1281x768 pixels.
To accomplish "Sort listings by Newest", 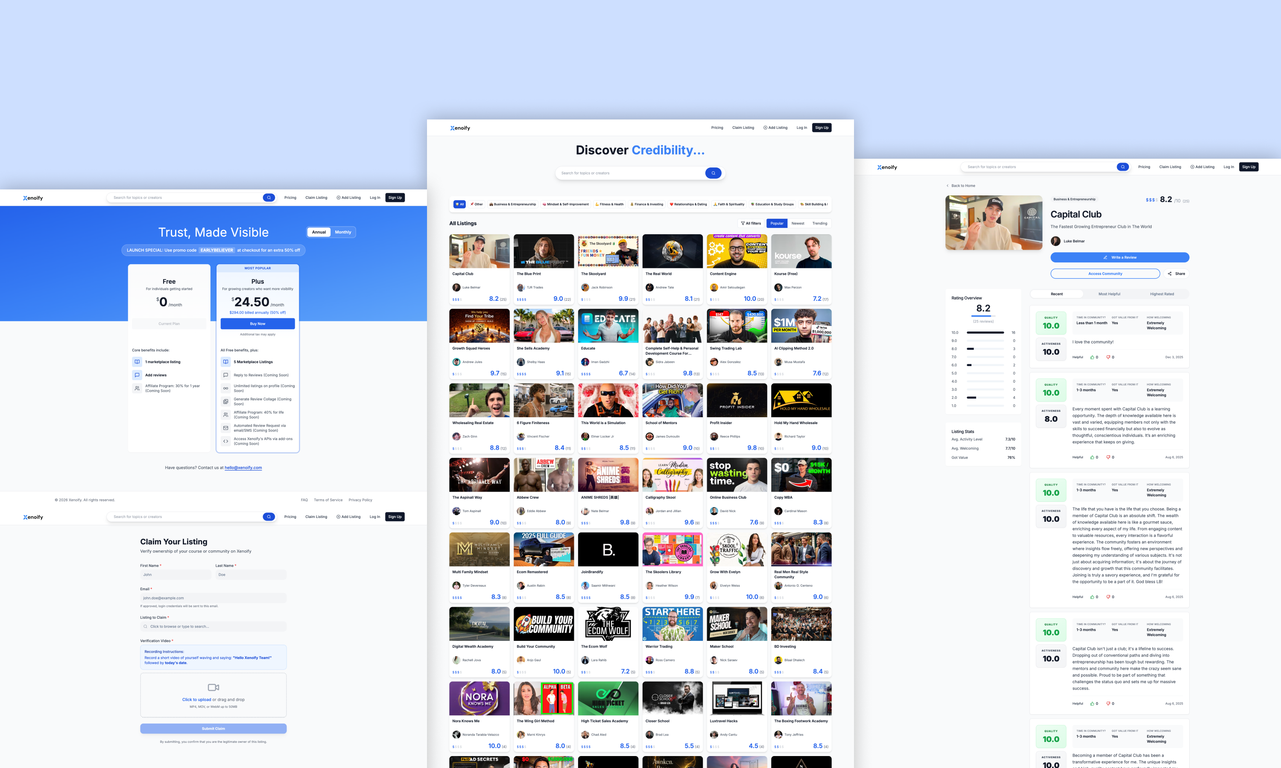I will tap(798, 224).
